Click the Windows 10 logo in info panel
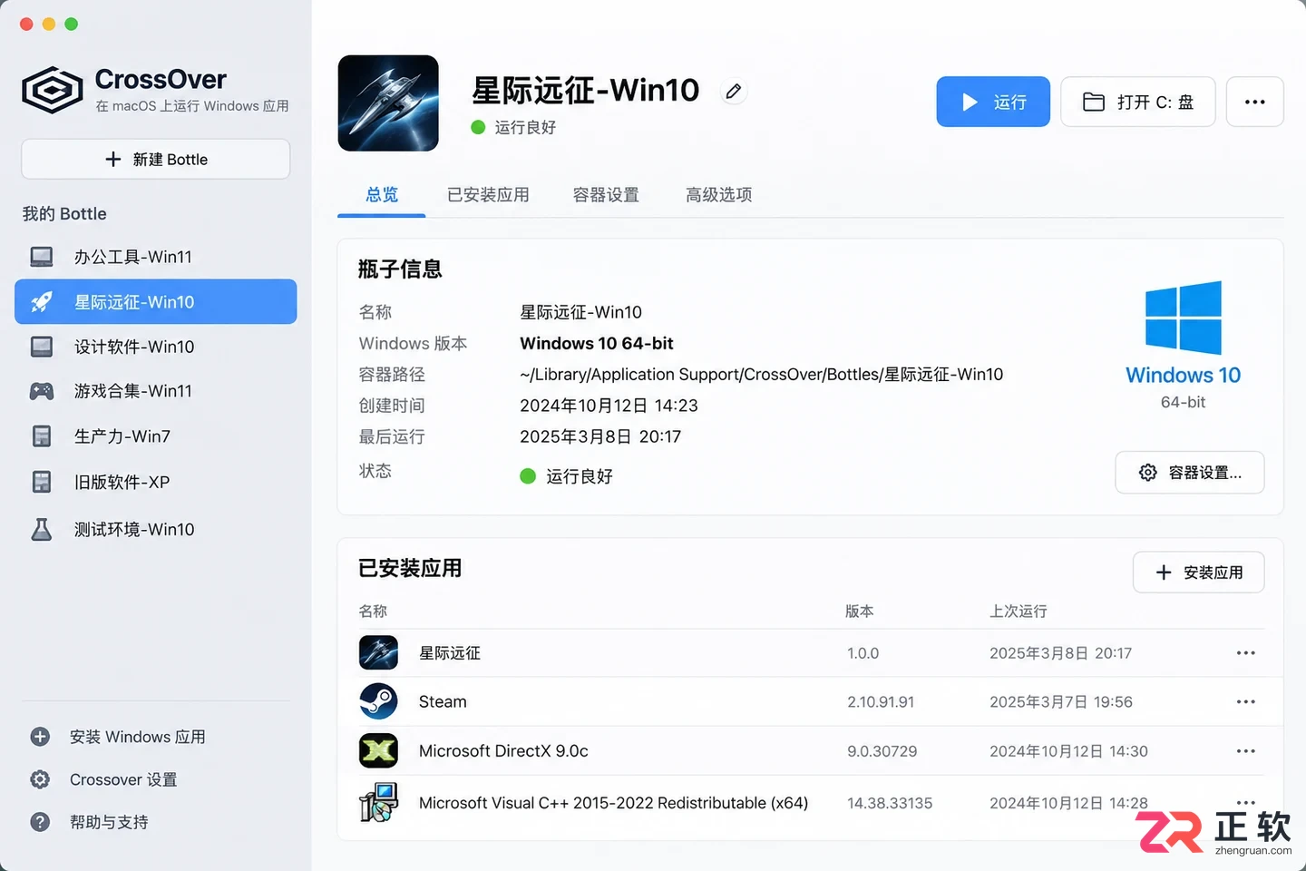This screenshot has height=871, width=1306. coord(1184,318)
